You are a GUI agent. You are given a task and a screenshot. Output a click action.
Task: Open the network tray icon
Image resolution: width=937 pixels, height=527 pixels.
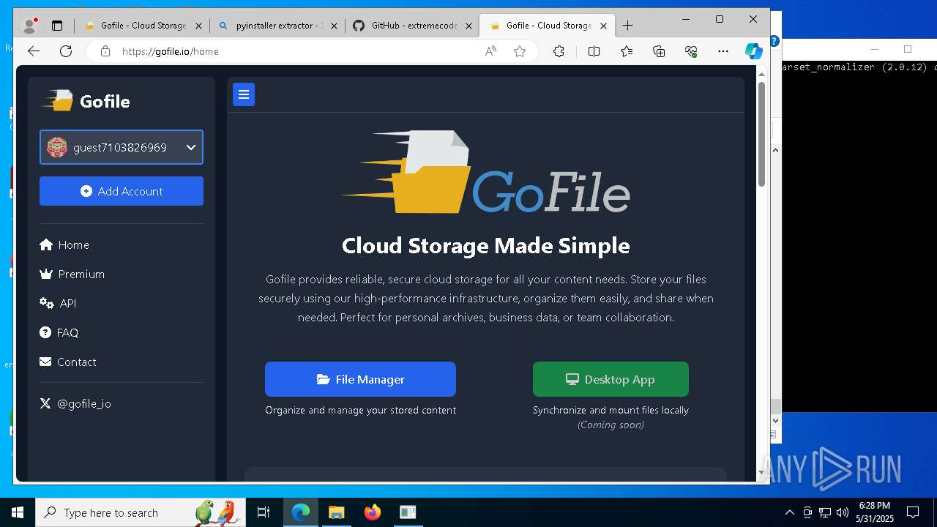825,512
